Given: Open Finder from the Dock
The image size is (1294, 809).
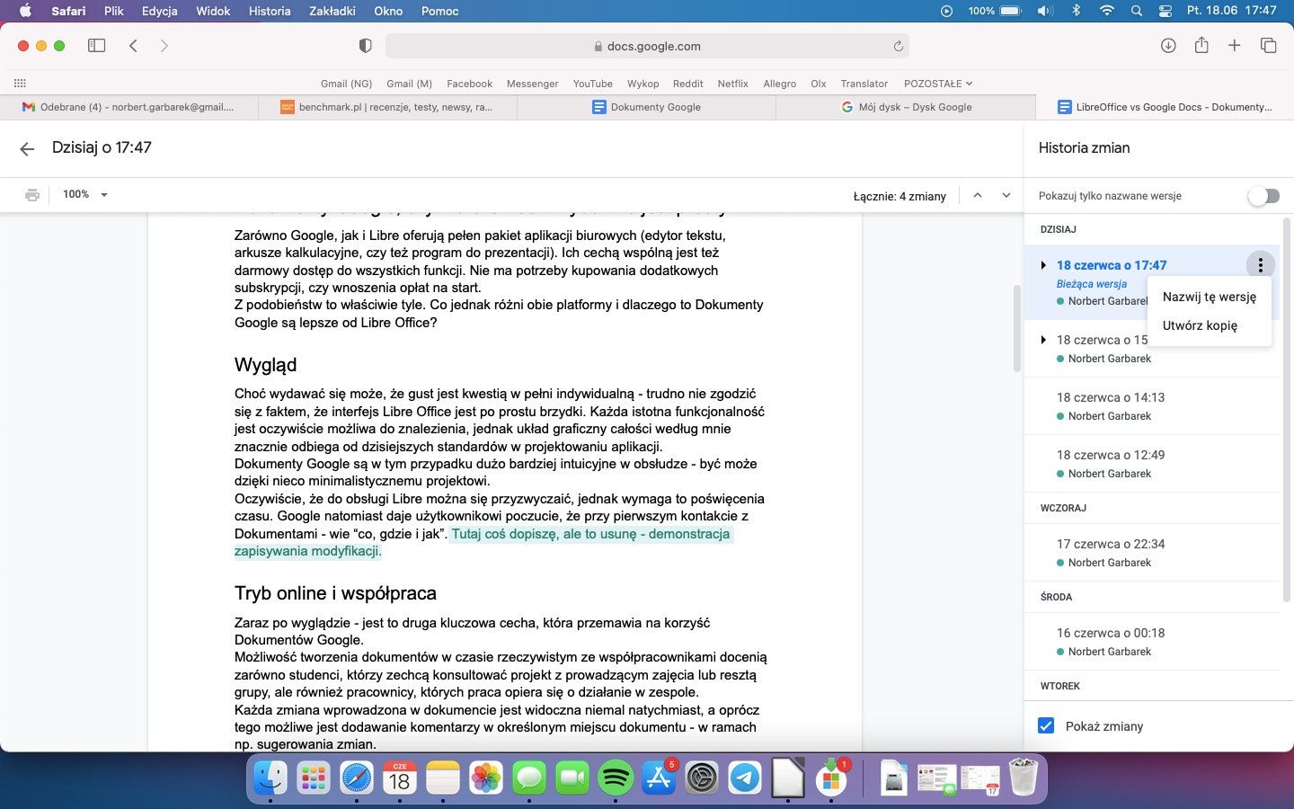Looking at the screenshot, I should (x=270, y=778).
